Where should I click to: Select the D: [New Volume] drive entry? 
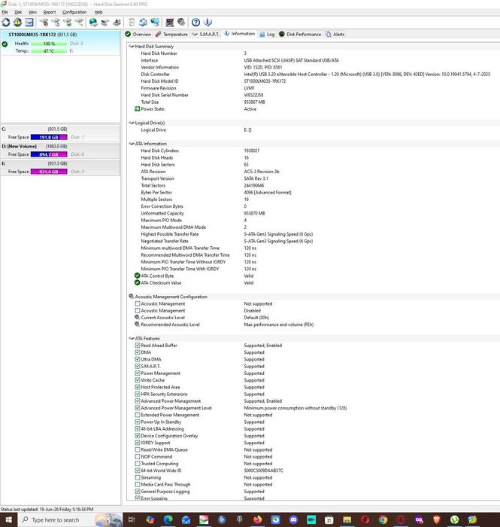coord(60,151)
